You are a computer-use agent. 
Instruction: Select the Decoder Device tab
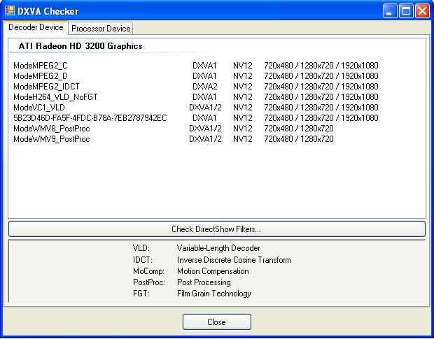pos(36,27)
